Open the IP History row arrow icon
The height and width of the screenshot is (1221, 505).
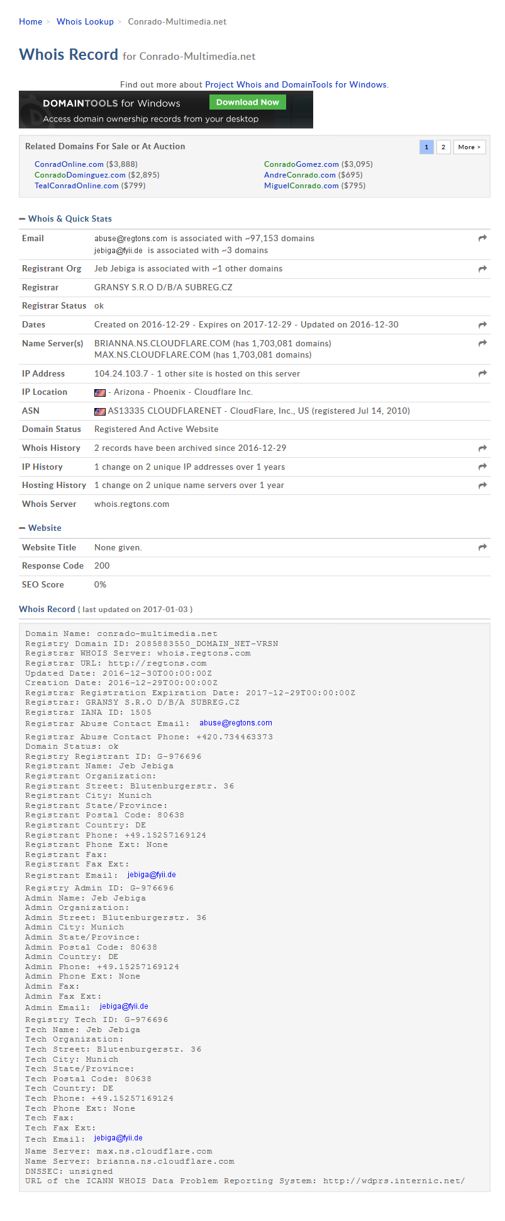[482, 467]
